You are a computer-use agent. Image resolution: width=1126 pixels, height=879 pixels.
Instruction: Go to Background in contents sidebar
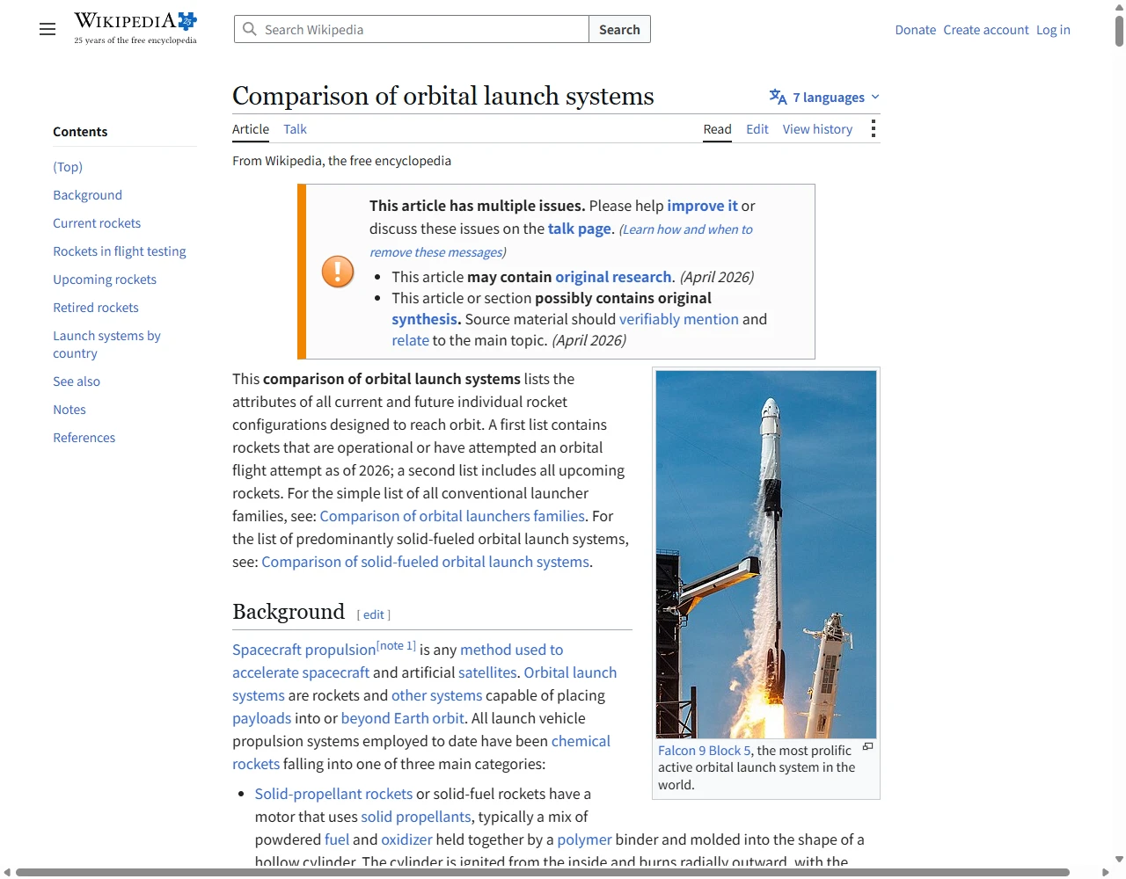click(x=87, y=195)
